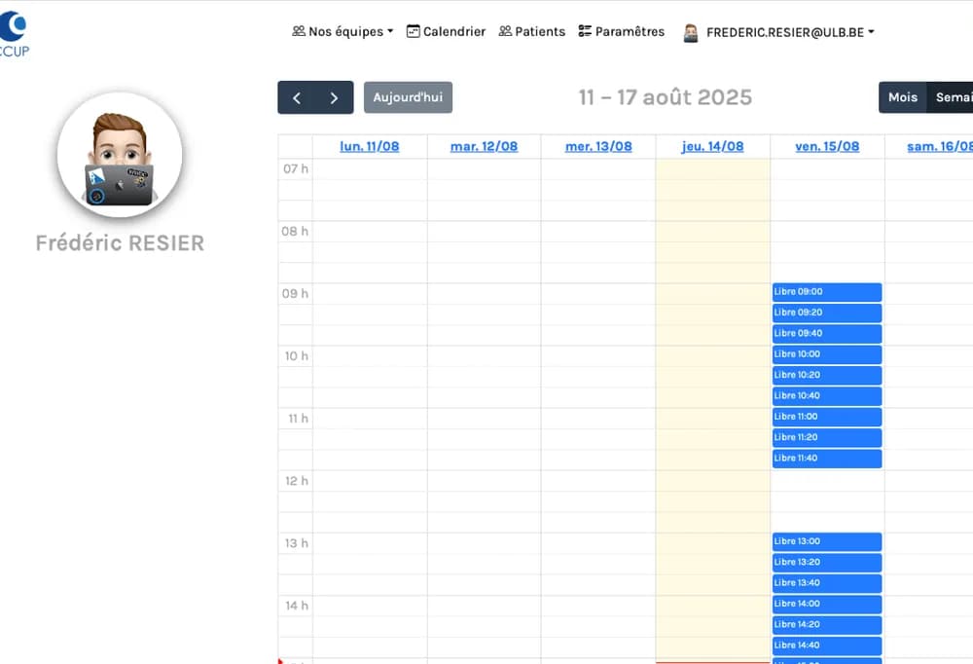The image size is (973, 664).
Task: Select the Libre 14:20 slot
Action: [x=826, y=625]
